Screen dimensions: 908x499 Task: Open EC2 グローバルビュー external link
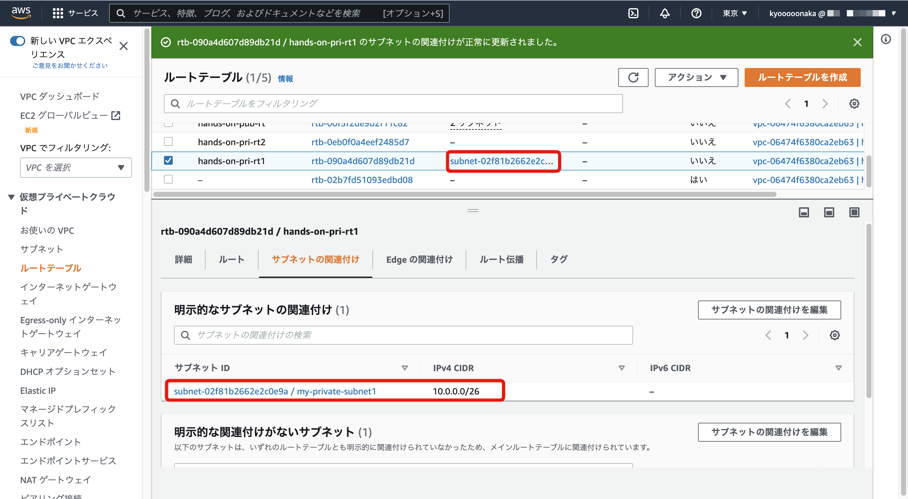pos(70,115)
